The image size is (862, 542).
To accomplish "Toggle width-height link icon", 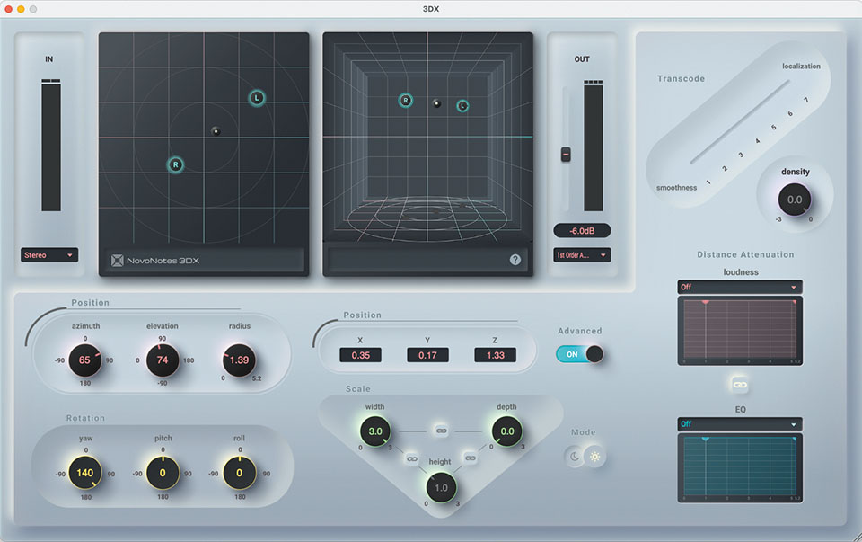I will tap(411, 458).
